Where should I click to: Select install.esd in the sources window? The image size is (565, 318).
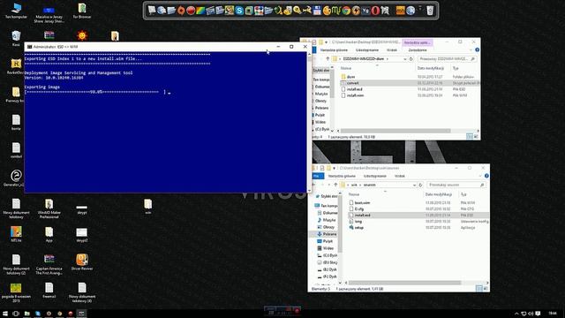(418, 216)
